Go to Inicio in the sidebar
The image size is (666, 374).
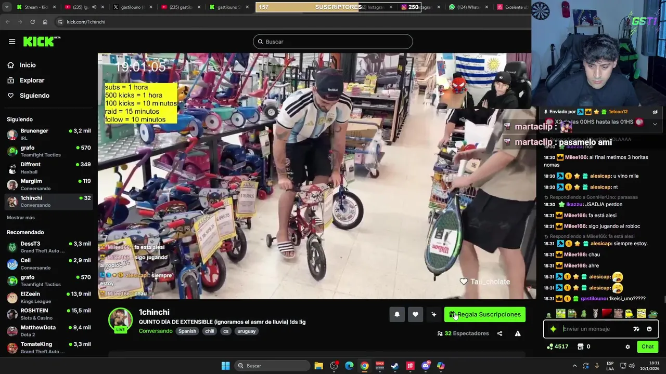click(x=28, y=65)
